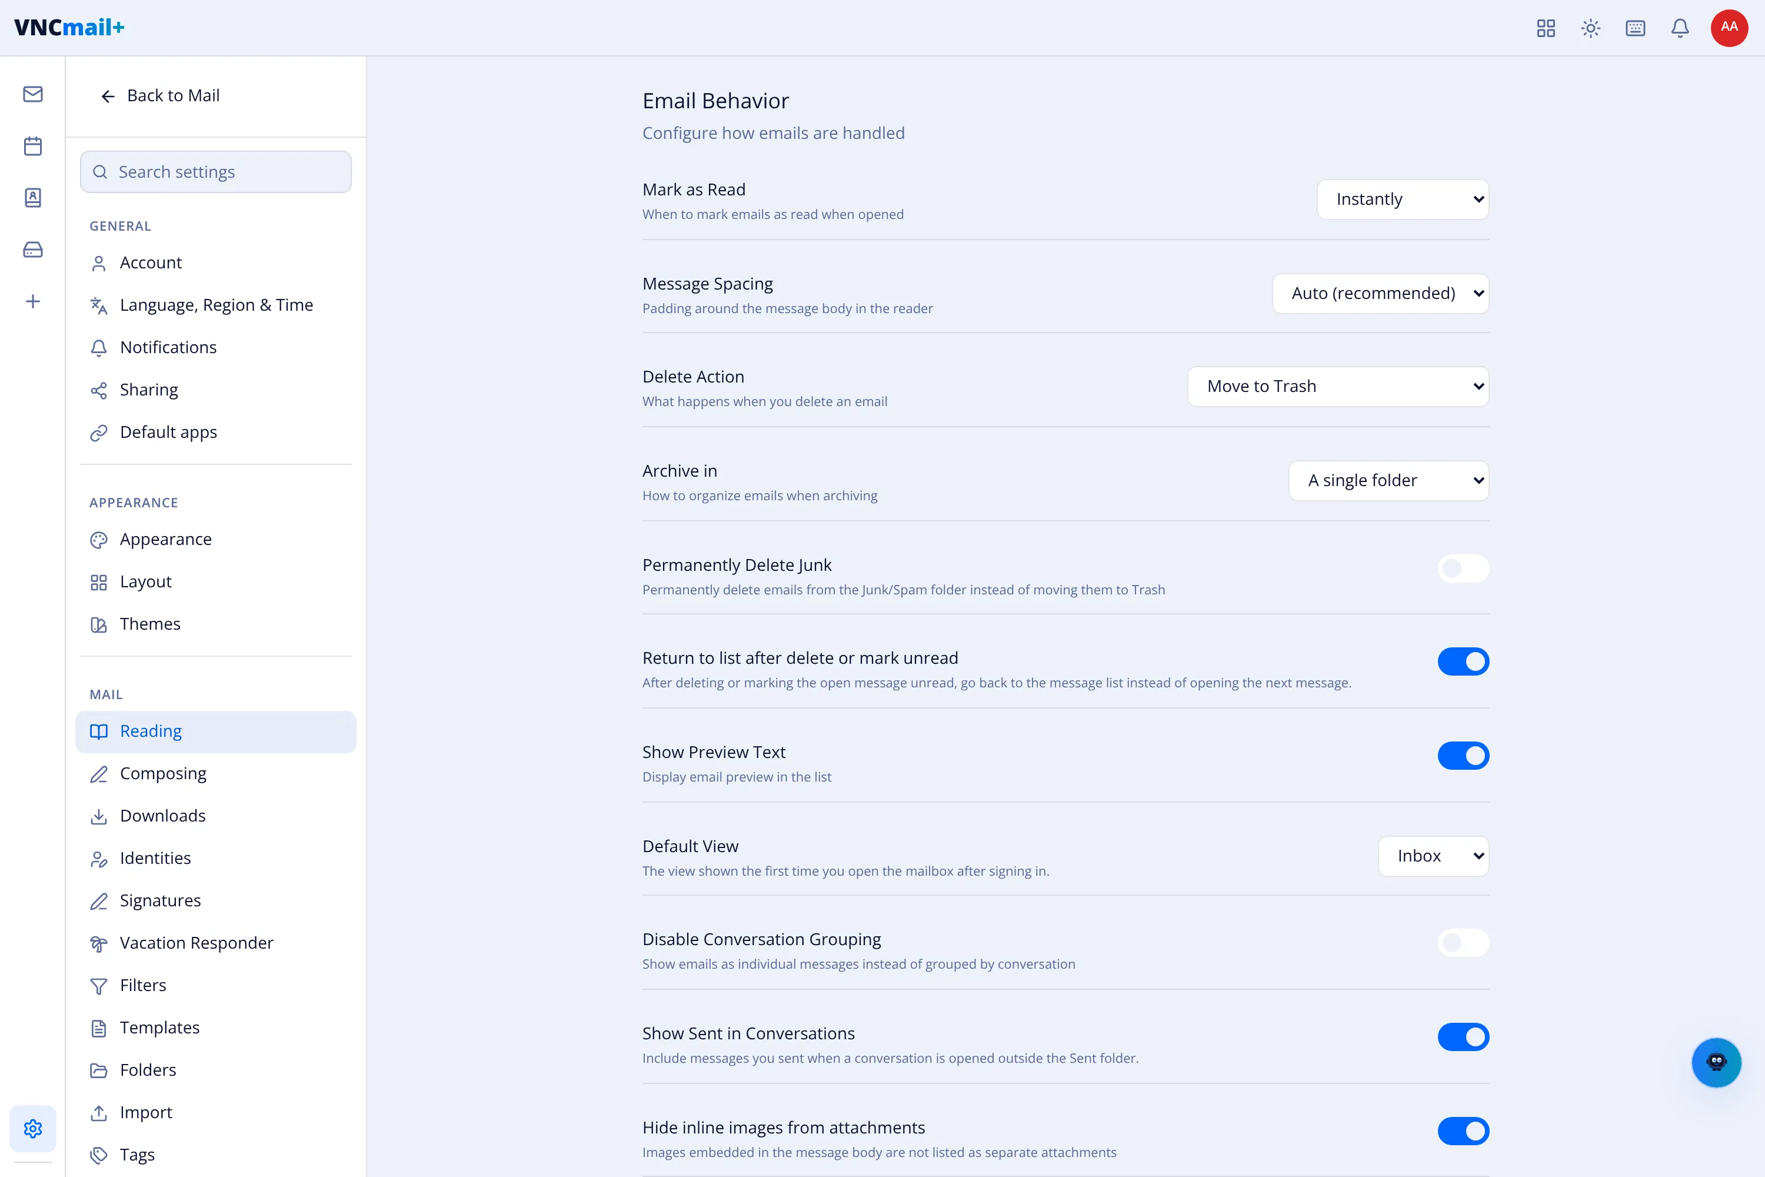Image resolution: width=1765 pixels, height=1177 pixels.
Task: Turn off Return to list after delete toggle
Action: (1463, 661)
